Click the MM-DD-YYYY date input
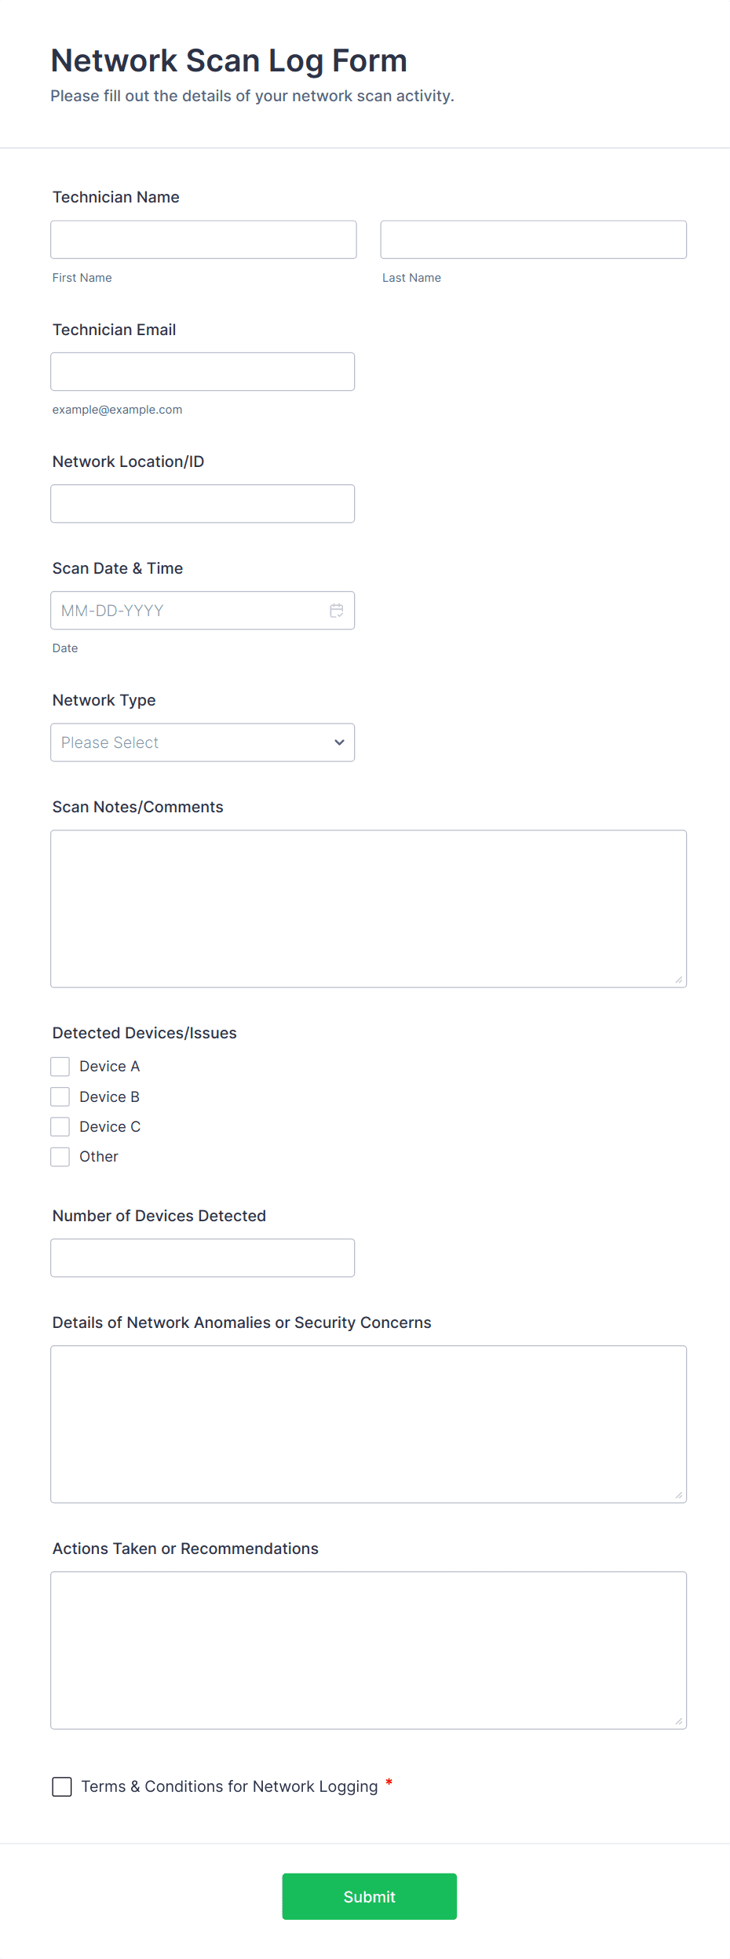Viewport: 730px width, 1959px height. 188,611
